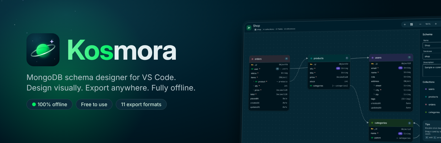Click the 'Shop' schema title
This screenshot has height=143, width=441.
256,26
